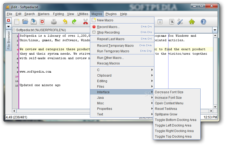Run Reset TextArea macro
Image resolution: width=225 pixels, height=145 pixels.
[x=177, y=109]
